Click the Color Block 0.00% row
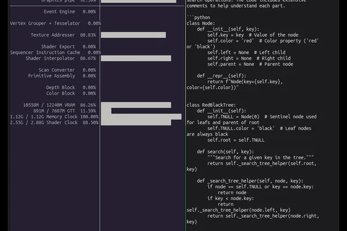The image size is (347, 231). click(71, 94)
